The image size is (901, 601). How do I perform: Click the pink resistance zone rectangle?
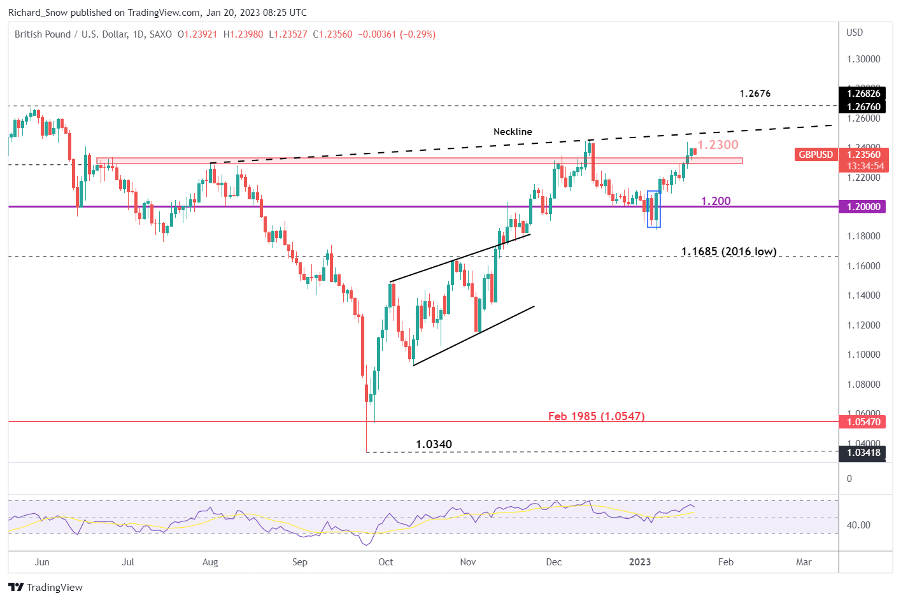click(420, 160)
